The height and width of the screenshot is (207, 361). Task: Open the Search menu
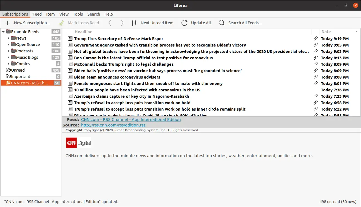[94, 14]
